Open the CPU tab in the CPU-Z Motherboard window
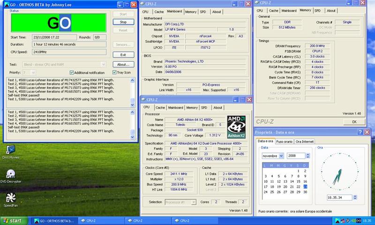Screen dimensions: 375x225 click(145, 12)
